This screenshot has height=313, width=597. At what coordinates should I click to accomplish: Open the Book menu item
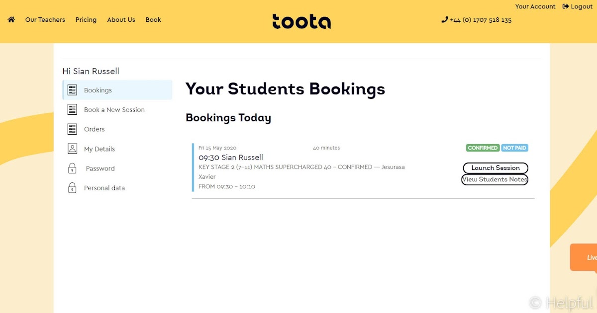[153, 20]
